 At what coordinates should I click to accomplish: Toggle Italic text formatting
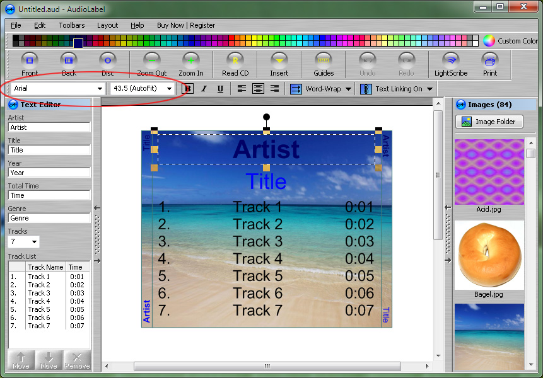[204, 89]
